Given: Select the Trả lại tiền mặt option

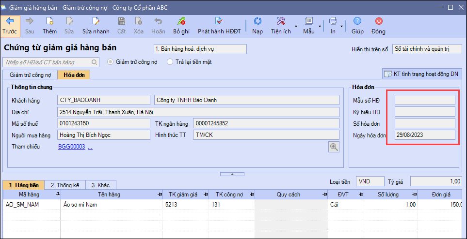Looking at the screenshot, I should (x=170, y=62).
